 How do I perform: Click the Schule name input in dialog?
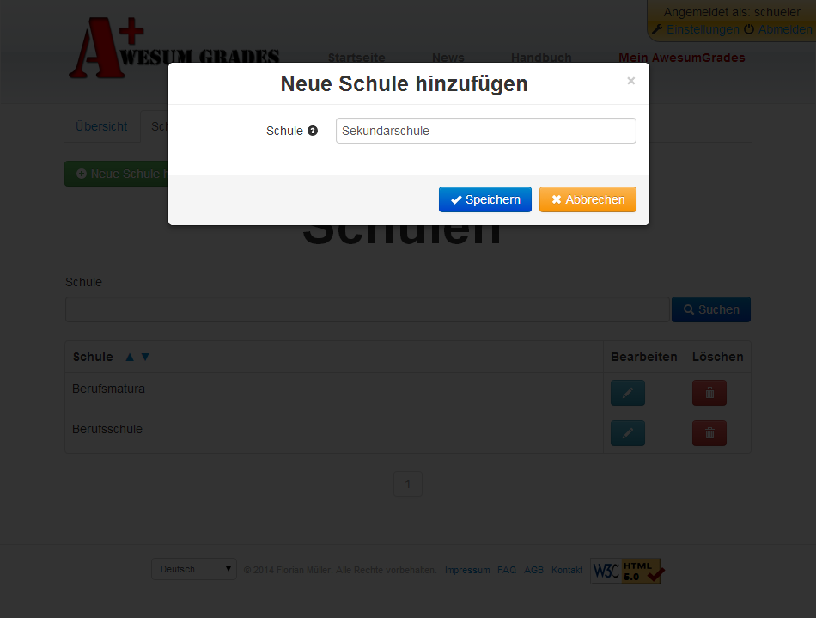(x=485, y=131)
